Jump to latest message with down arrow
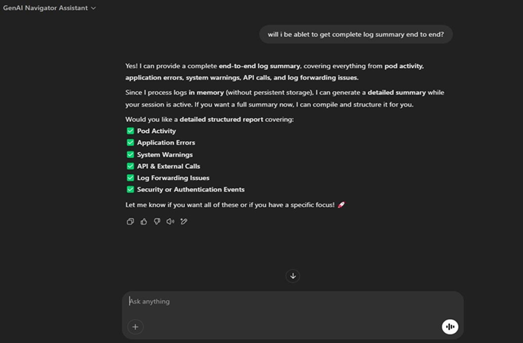This screenshot has height=343, width=523. pos(293,276)
